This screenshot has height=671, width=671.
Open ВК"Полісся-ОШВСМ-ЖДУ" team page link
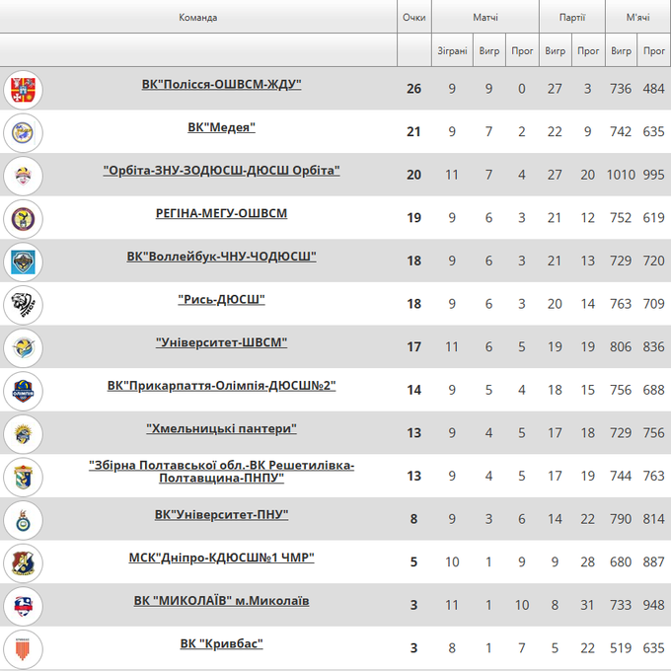pyautogui.click(x=221, y=85)
